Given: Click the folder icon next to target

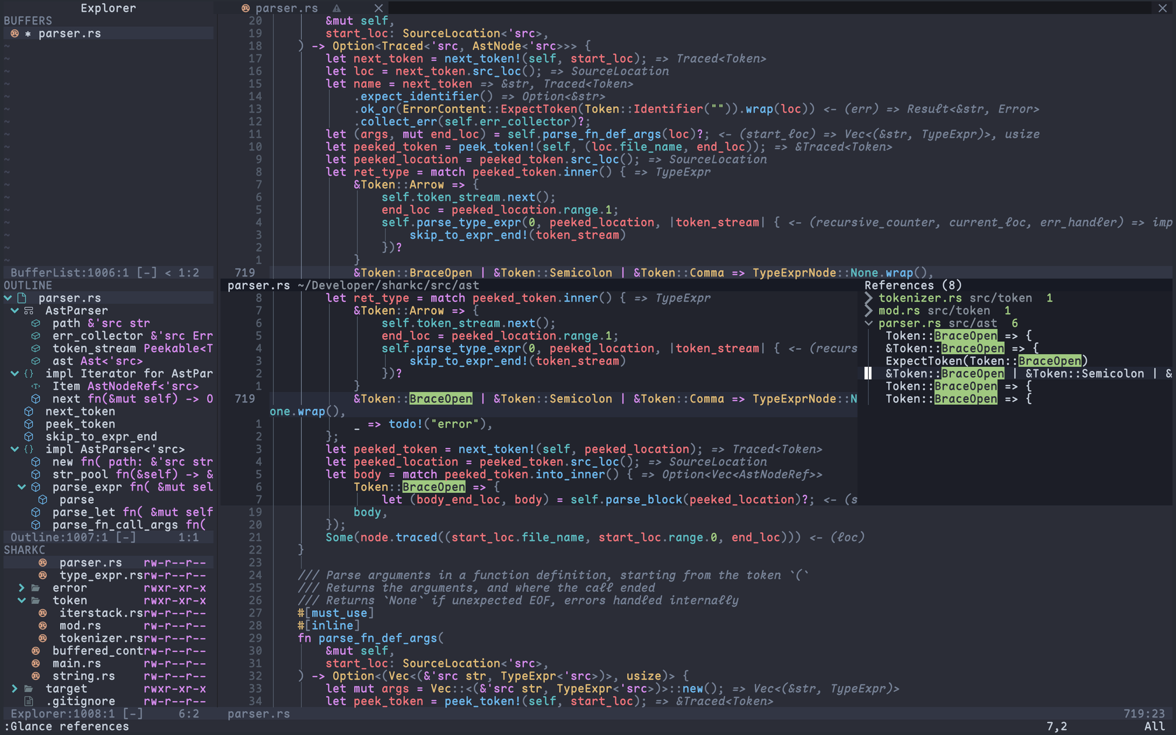Looking at the screenshot, I should tap(29, 689).
